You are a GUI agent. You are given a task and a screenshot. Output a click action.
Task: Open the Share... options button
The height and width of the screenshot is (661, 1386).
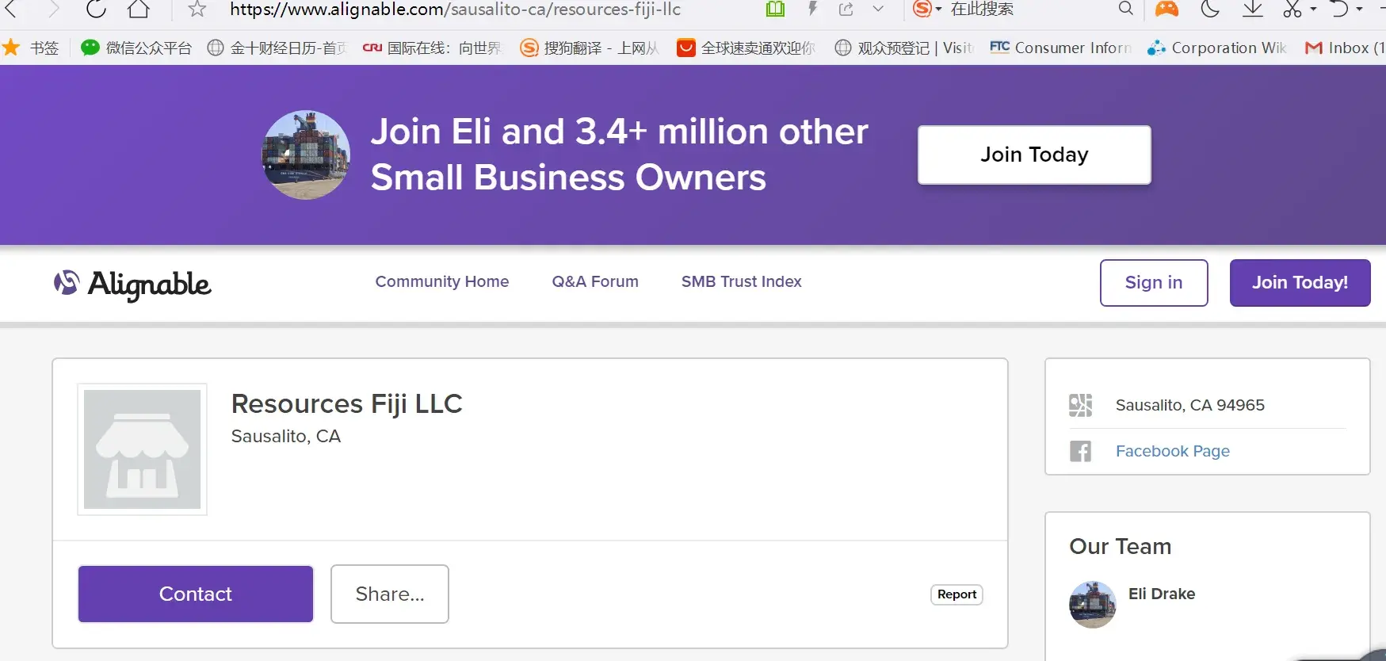pyautogui.click(x=390, y=594)
